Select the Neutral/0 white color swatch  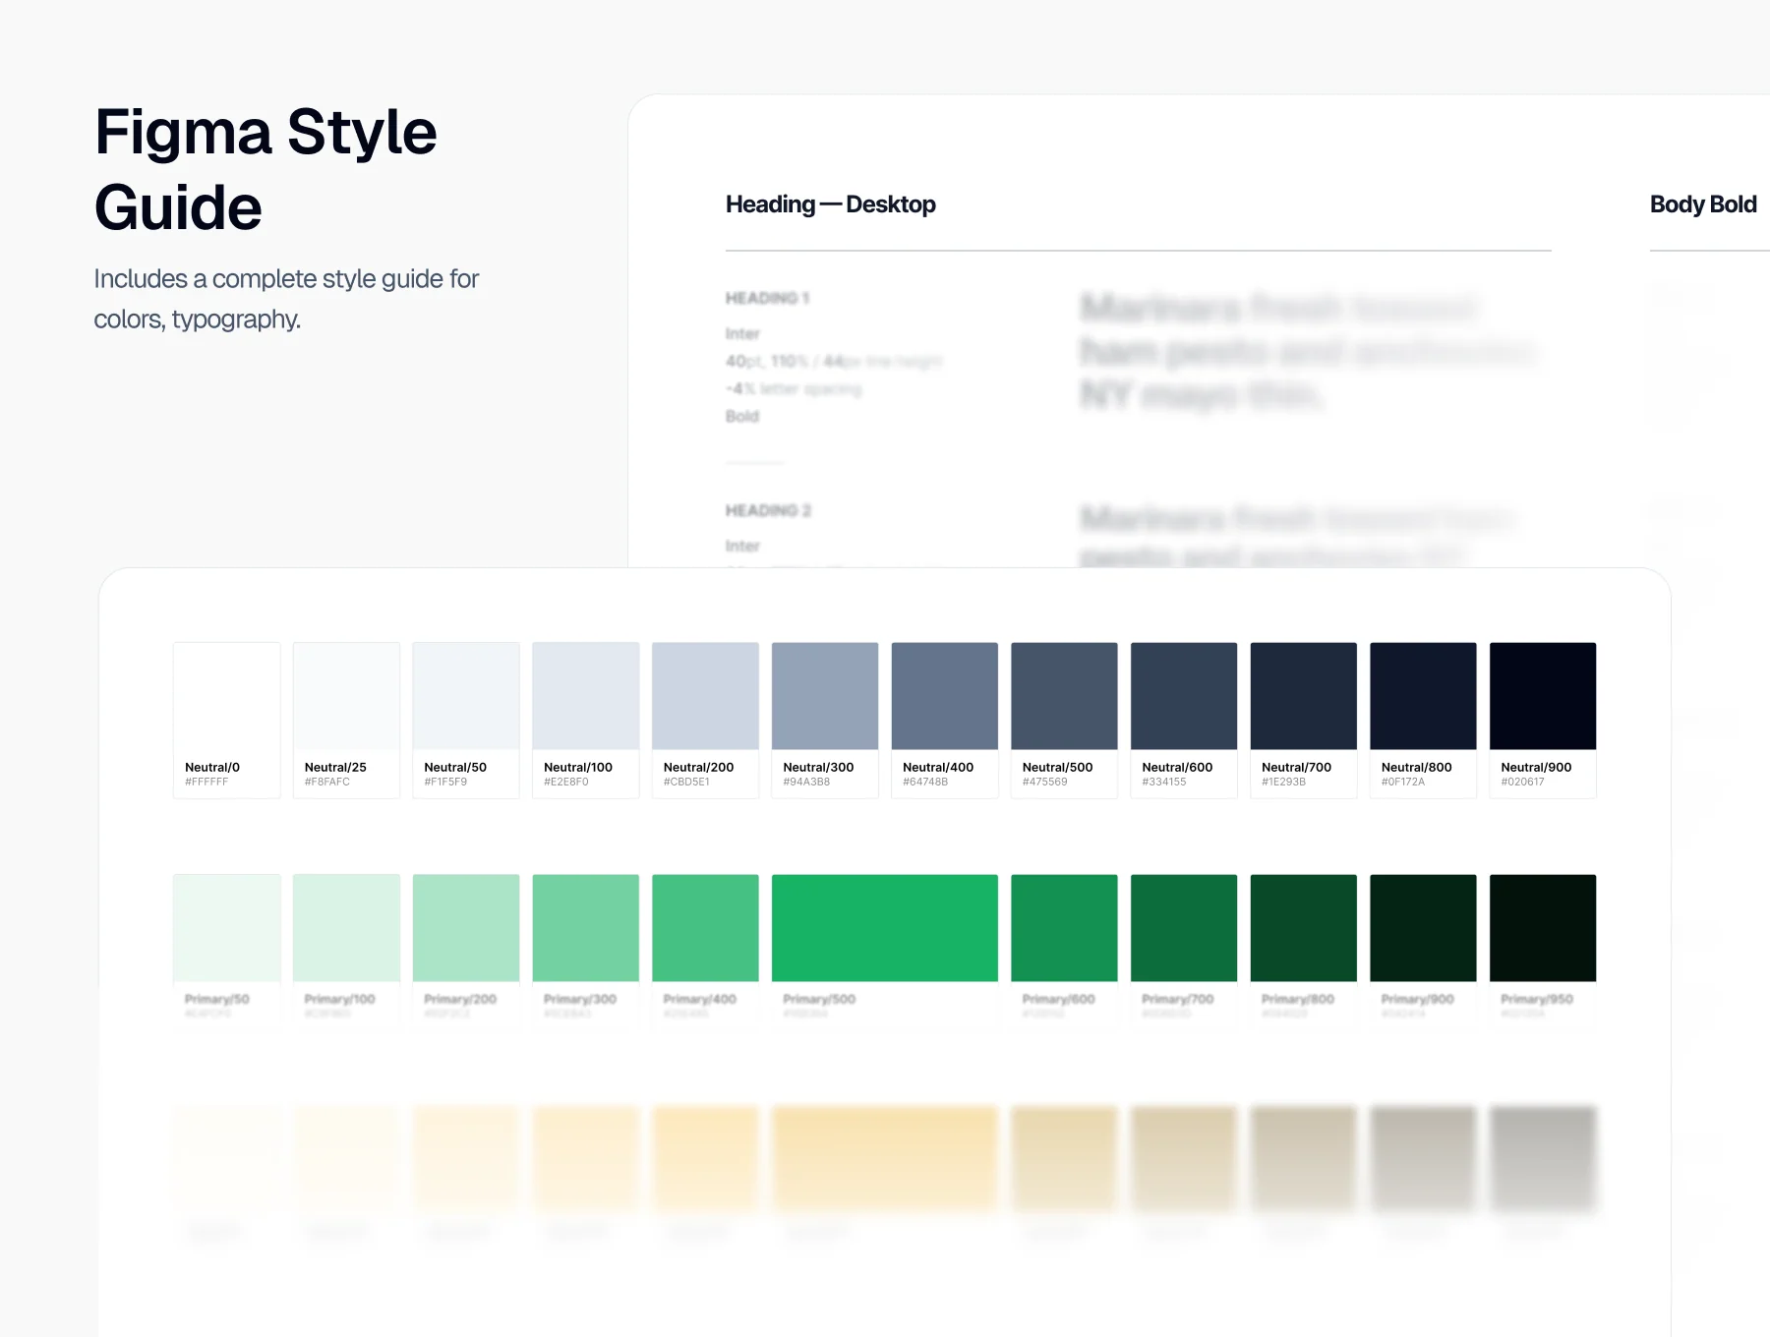pyautogui.click(x=227, y=696)
